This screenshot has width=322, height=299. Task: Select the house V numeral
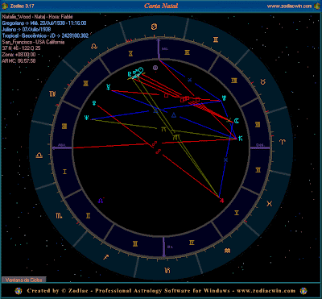[x=237, y=213]
